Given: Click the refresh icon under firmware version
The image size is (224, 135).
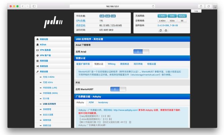Looking at the screenshot, I should tap(161, 30).
